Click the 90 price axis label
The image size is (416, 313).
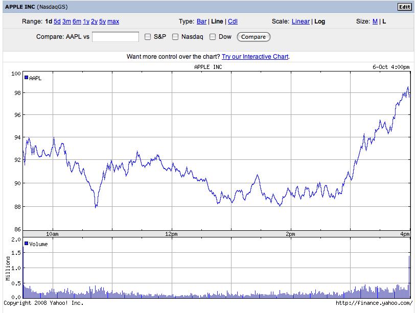coord(17,183)
